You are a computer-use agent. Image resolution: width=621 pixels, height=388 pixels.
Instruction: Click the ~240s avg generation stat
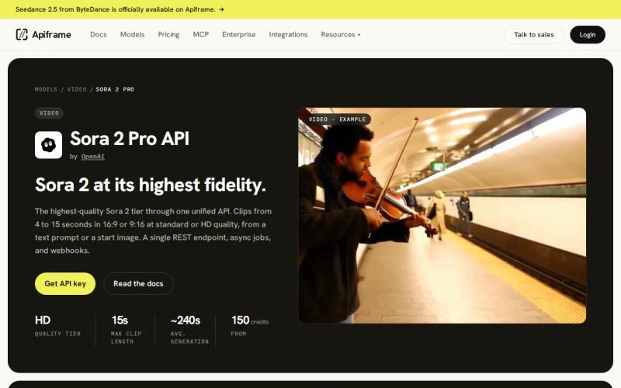click(189, 329)
